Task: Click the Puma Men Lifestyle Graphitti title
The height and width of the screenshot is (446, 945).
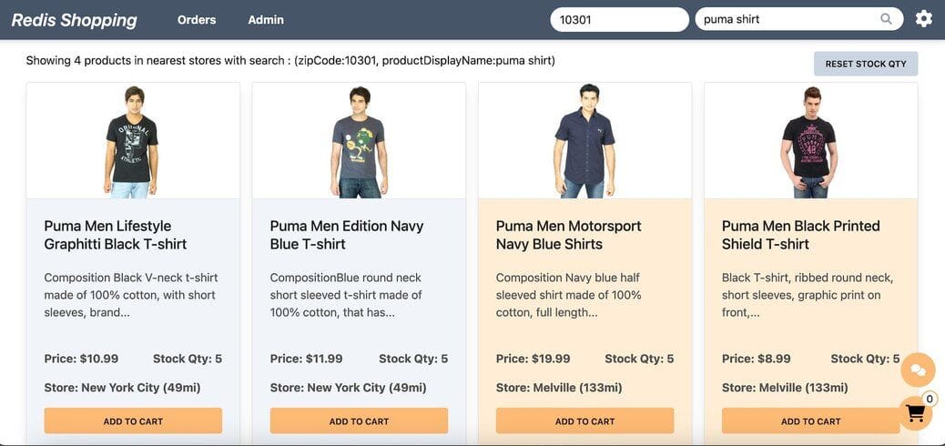Action: (x=116, y=235)
